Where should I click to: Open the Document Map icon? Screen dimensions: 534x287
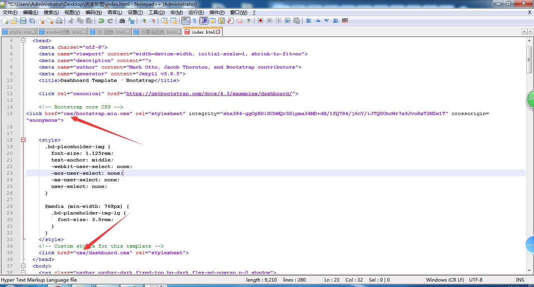click(222, 21)
